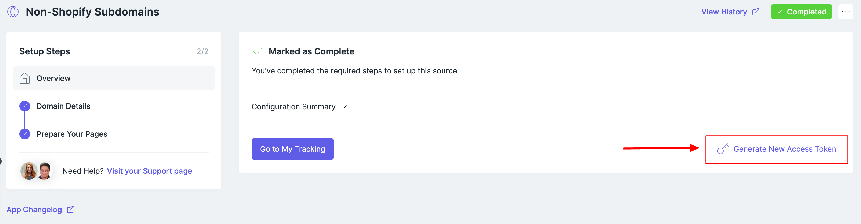Toggle the green Completed status button
The height and width of the screenshot is (224, 861).
tap(801, 12)
